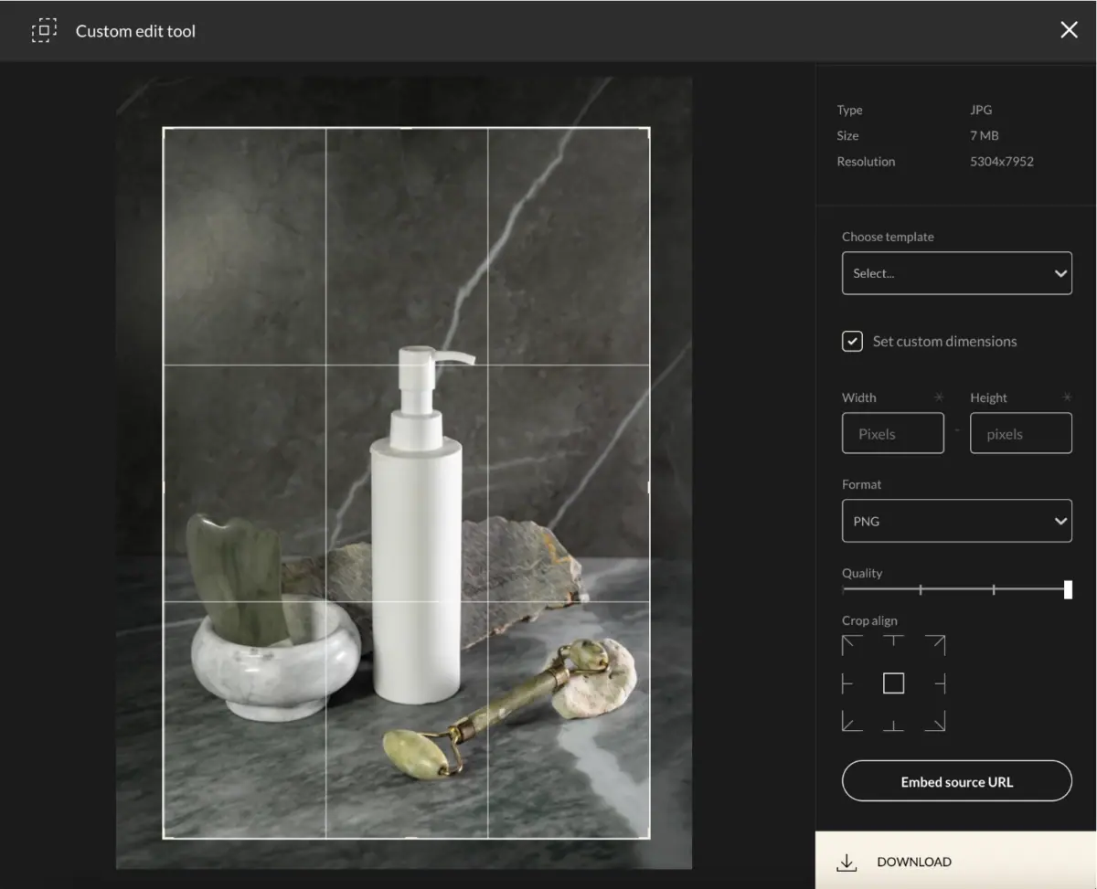Click the first tick on Quality slider
1097x889 pixels.
pyautogui.click(x=920, y=589)
